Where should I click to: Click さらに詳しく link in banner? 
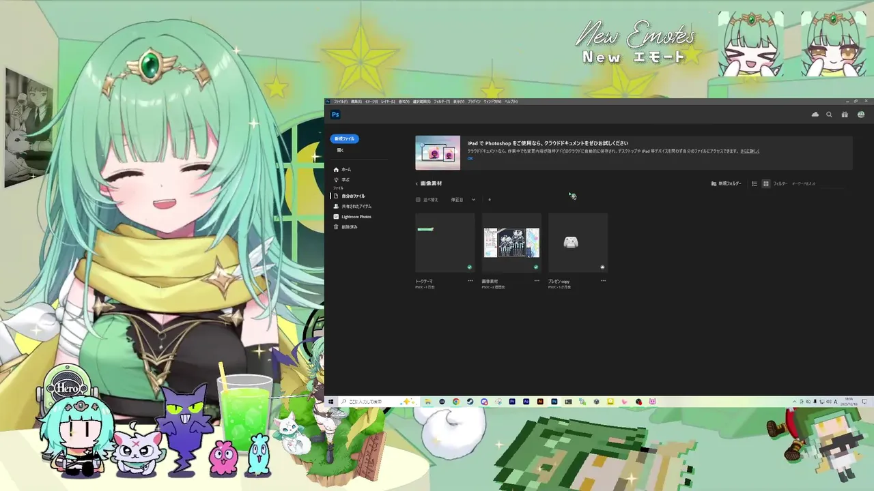(x=750, y=151)
